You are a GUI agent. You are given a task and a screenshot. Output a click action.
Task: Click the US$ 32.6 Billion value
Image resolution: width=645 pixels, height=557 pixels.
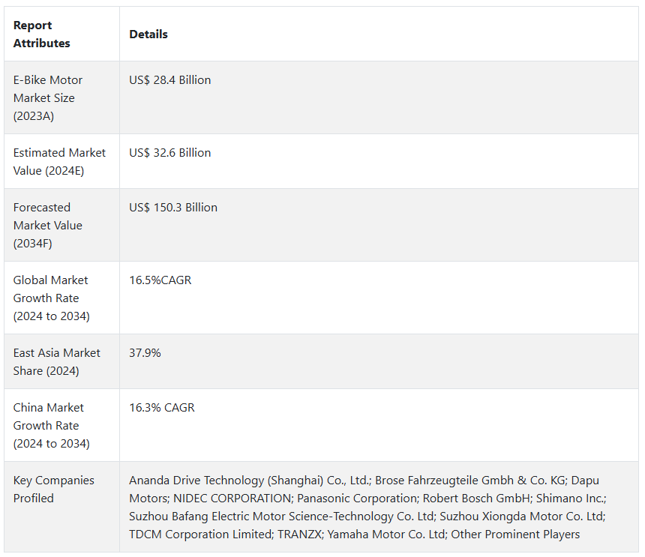coord(170,153)
